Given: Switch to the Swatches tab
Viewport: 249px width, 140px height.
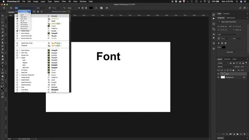Looking at the screenshot, I should pyautogui.click(x=226, y=14).
